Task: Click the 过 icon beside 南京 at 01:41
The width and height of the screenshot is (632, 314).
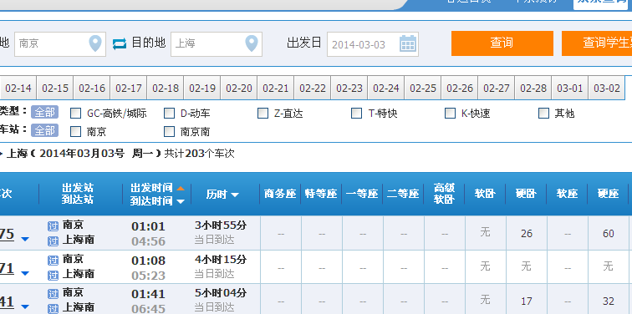Action: [x=54, y=294]
